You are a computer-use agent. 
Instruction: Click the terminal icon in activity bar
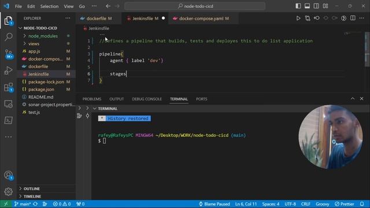tap(9, 120)
